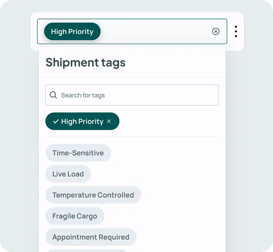Viewport: 273px width, 252px height.
Task: Click blank panel area right of Live Load
Action: (x=155, y=174)
